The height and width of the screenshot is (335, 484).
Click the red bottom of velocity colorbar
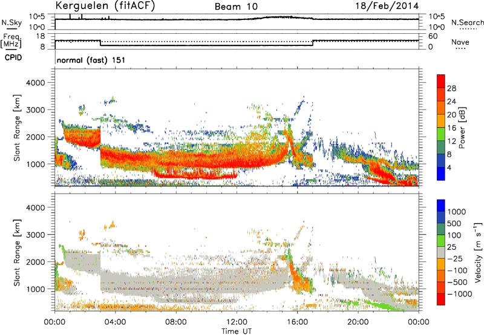pyautogui.click(x=441, y=299)
